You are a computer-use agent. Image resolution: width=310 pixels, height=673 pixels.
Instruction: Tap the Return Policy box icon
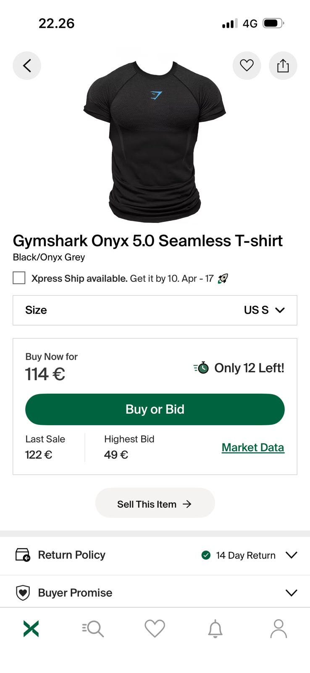23,555
